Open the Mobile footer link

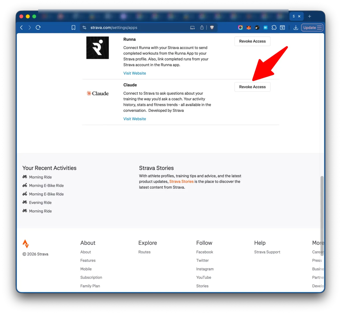click(x=86, y=269)
